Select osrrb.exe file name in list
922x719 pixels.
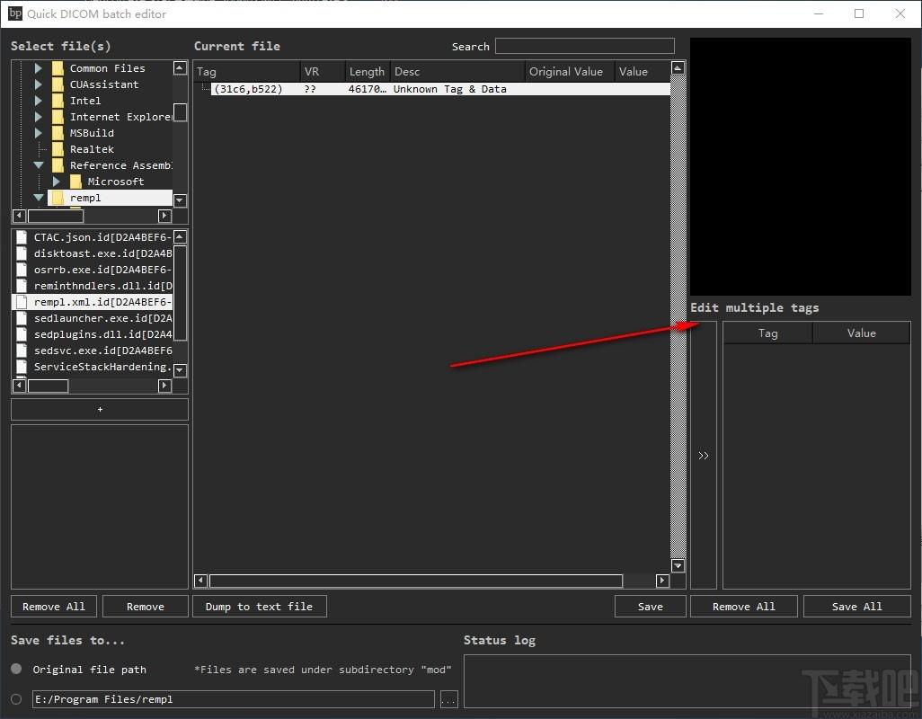coord(103,270)
